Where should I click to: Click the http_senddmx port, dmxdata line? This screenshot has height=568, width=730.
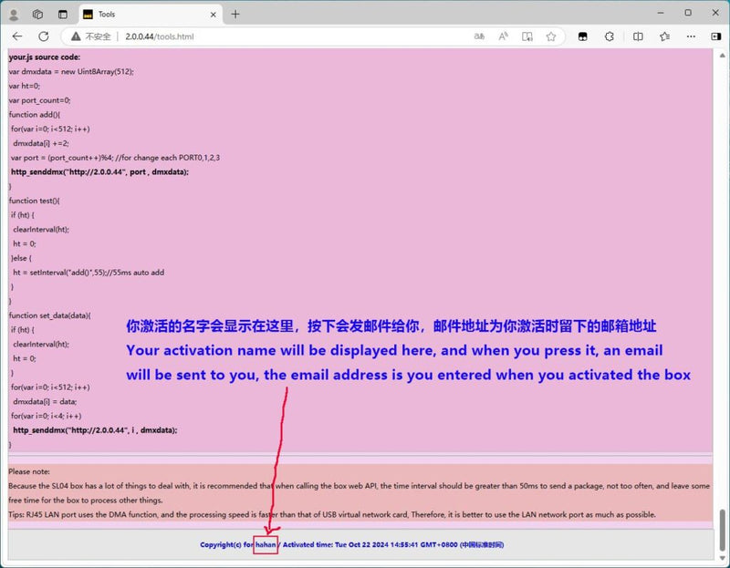tap(99, 171)
